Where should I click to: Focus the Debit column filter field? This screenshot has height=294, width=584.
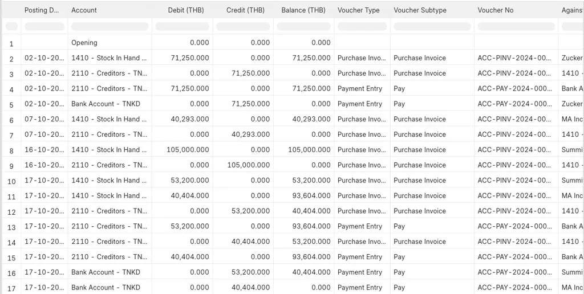pos(182,26)
